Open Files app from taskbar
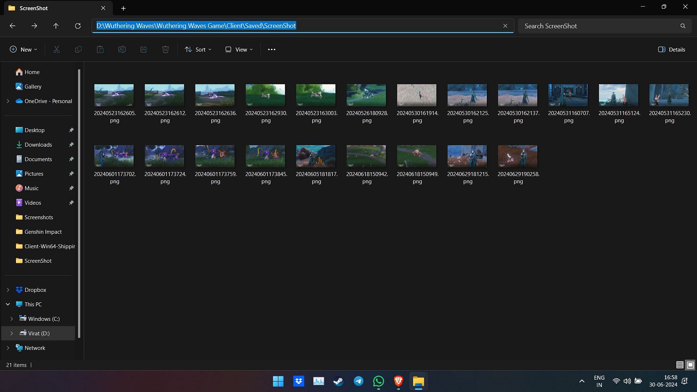The height and width of the screenshot is (392, 697). (418, 381)
